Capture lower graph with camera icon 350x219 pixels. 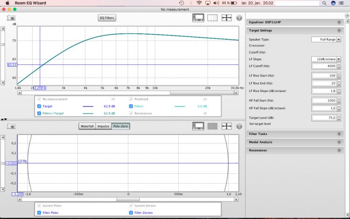(x=11, y=127)
